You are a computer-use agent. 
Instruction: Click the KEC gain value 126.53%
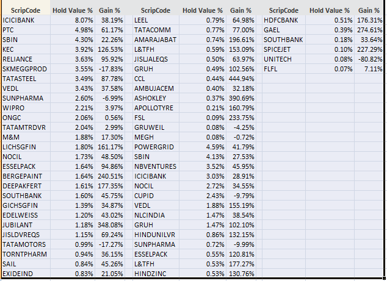(x=110, y=49)
